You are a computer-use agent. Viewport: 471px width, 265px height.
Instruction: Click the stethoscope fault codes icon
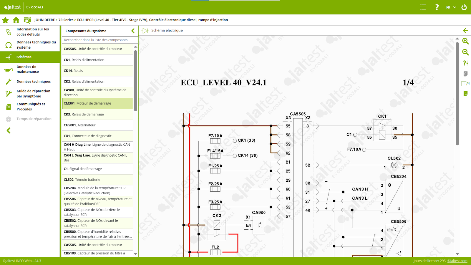point(9,32)
